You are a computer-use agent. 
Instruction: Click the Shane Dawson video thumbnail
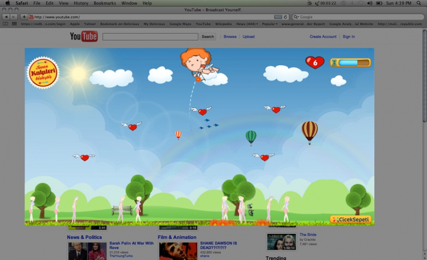(178, 251)
